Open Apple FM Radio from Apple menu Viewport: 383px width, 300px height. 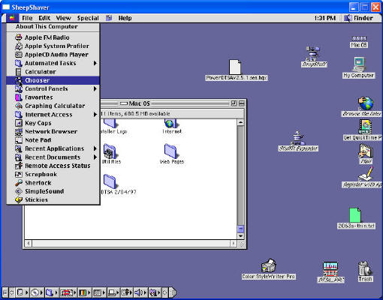[53, 37]
